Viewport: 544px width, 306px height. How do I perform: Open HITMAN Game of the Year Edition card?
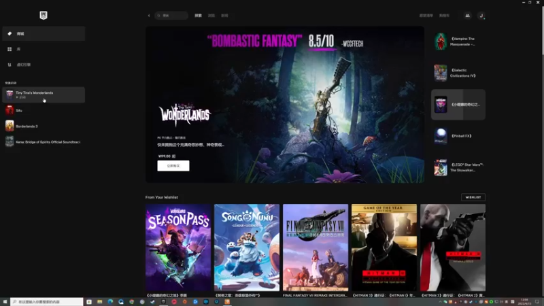tap(384, 248)
